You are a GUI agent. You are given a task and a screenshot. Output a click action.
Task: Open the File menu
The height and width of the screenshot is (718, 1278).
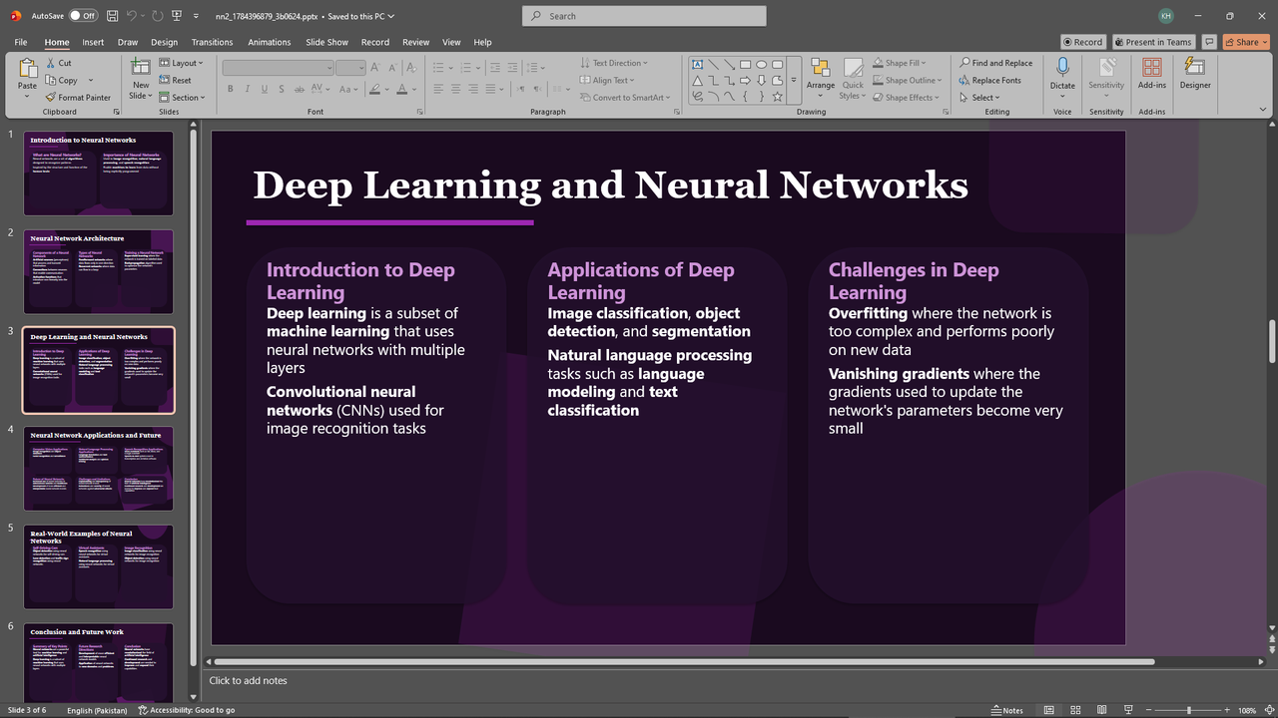pos(21,42)
